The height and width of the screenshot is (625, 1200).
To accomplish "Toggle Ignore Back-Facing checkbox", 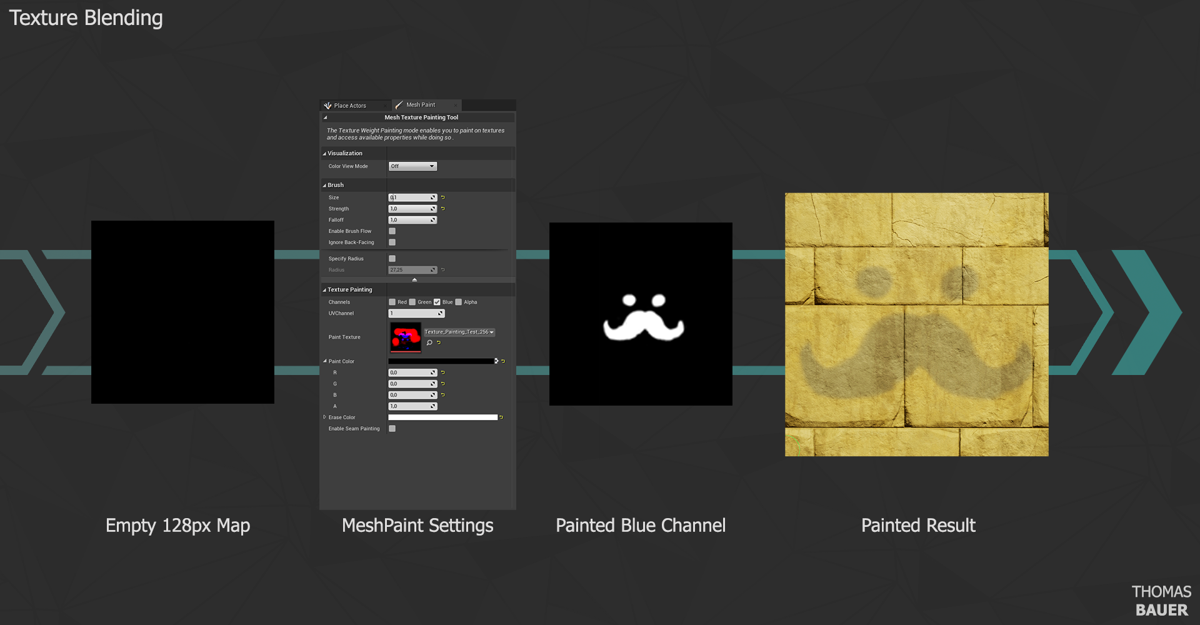I will pos(392,242).
